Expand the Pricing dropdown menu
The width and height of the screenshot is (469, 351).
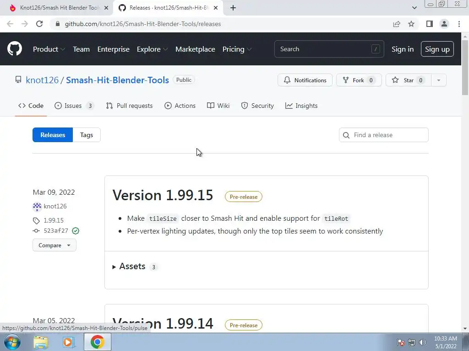coord(237,49)
